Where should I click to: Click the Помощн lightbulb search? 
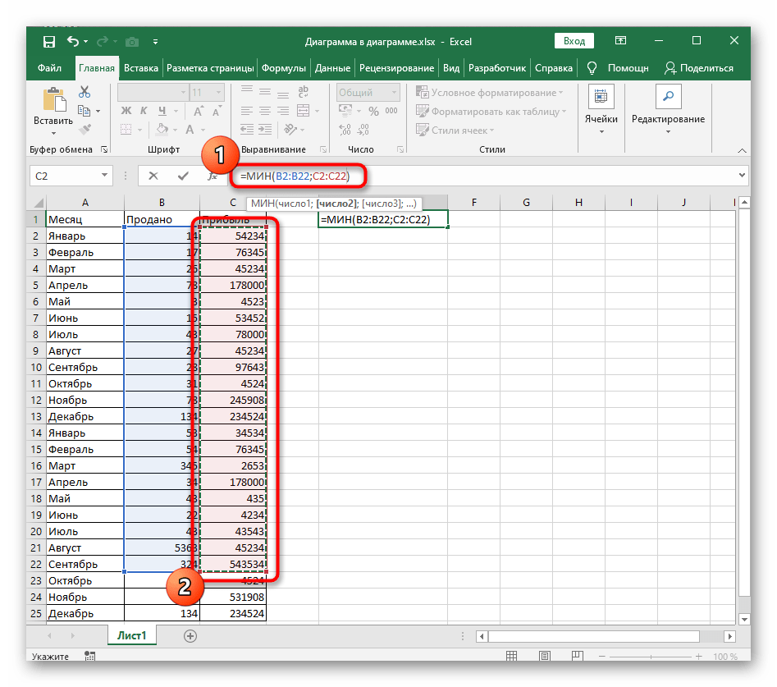(x=618, y=68)
